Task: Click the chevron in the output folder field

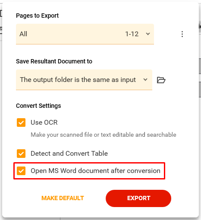Action: coord(145,79)
